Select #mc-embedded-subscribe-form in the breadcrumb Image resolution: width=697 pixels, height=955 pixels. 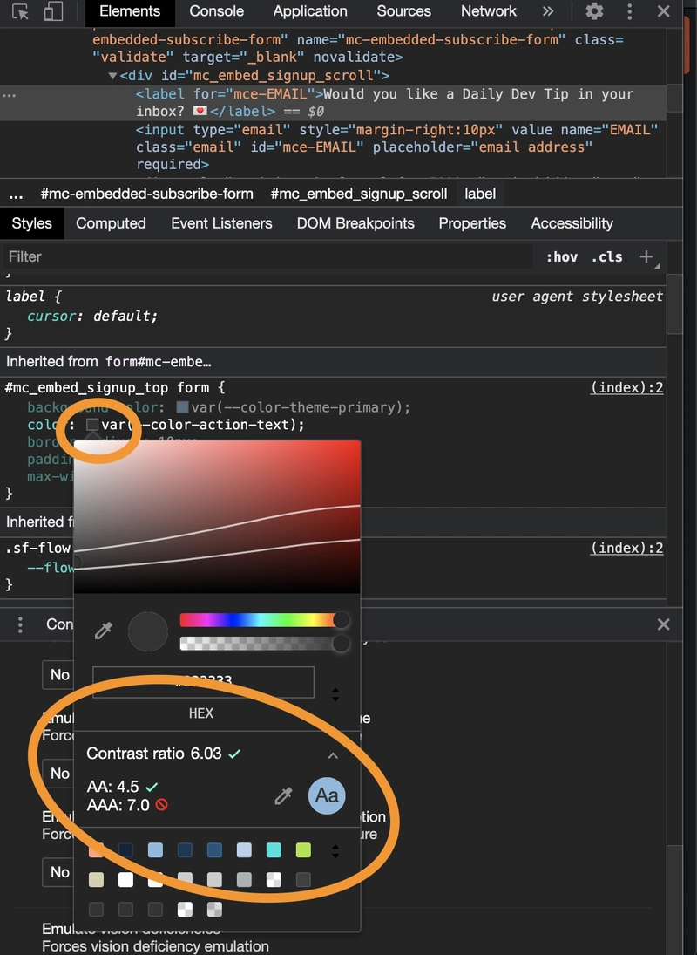[147, 194]
